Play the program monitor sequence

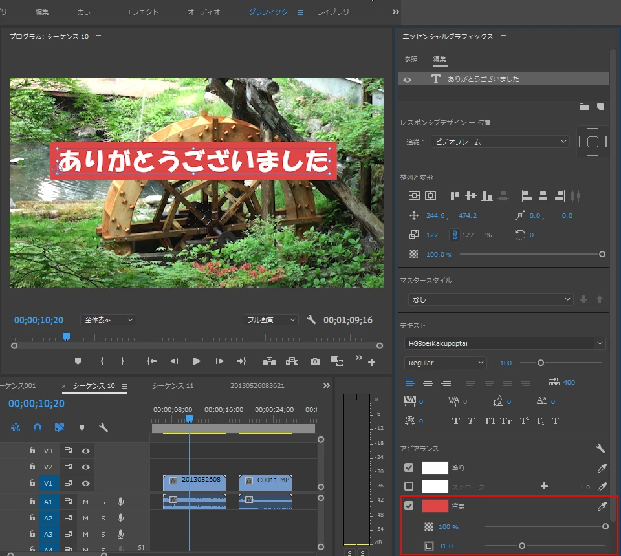coord(196,361)
